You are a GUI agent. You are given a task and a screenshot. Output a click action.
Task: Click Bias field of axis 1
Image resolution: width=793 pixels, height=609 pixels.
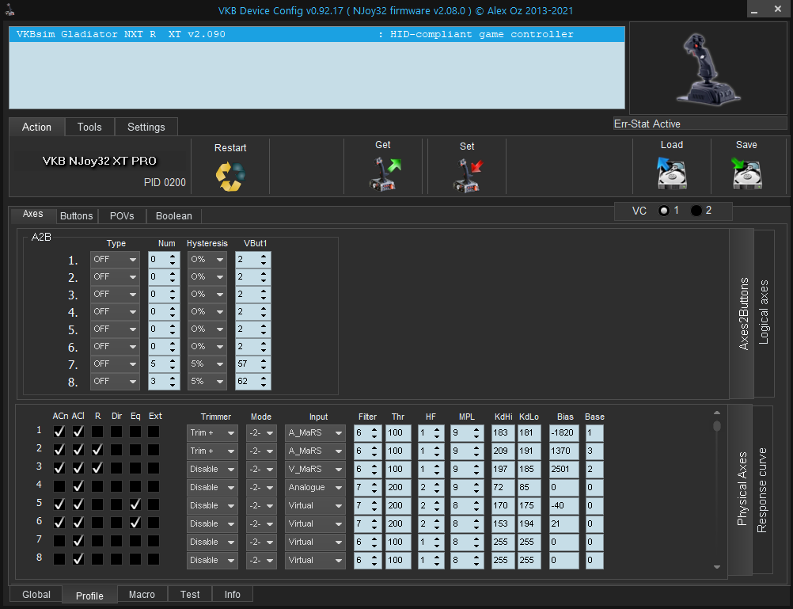point(564,433)
